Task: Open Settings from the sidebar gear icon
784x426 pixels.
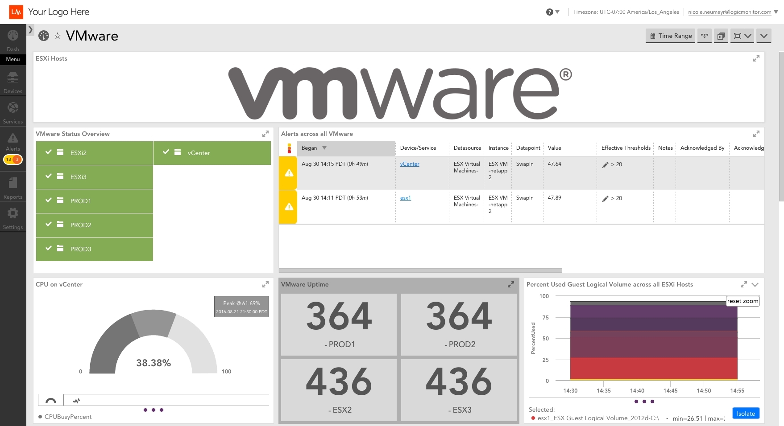Action: [13, 214]
